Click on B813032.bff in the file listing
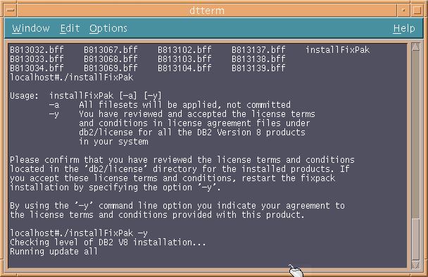Viewport: 428px width, 277px height. pos(37,50)
